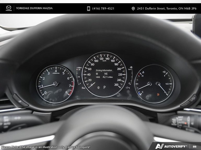201x150 pixels.
Task: Open the 2451 Dufferin Street address
Action: point(167,9)
